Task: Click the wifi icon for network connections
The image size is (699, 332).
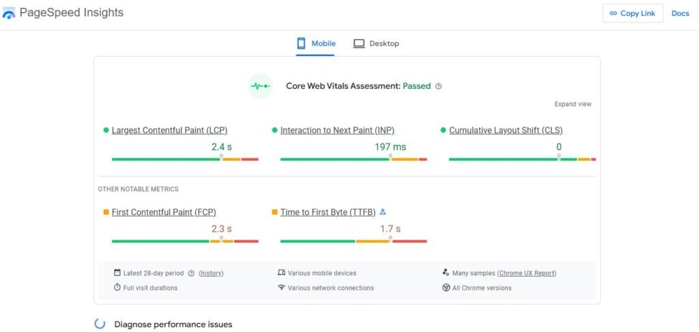Action: pyautogui.click(x=281, y=288)
